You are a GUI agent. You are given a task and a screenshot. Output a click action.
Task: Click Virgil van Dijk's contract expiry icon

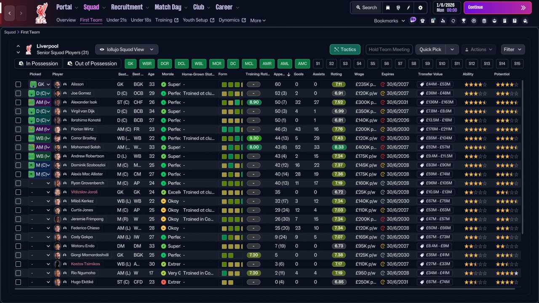tap(383, 111)
